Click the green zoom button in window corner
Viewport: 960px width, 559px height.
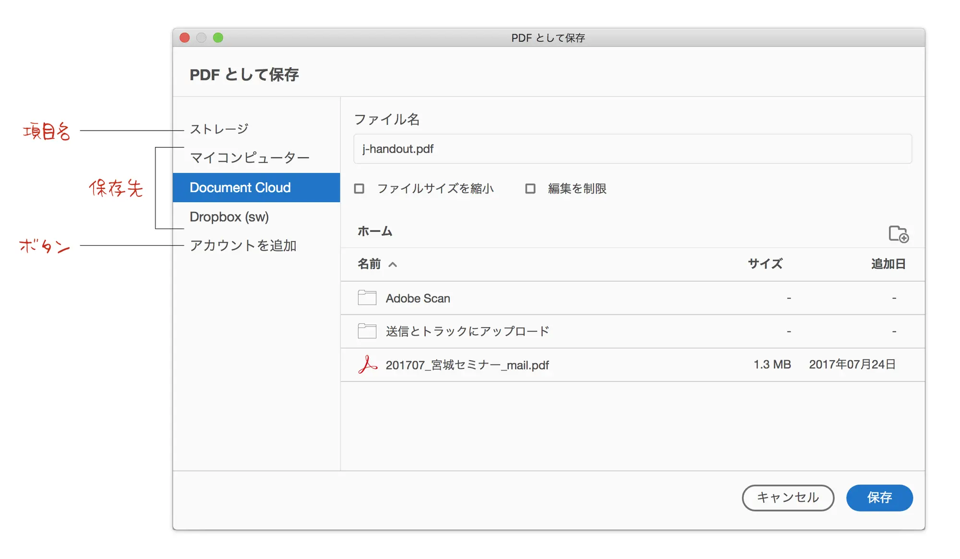point(218,37)
